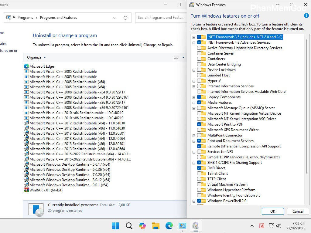The image size is (311, 233).
Task: Click the refresh icon in the address bar
Action: pos(125,18)
